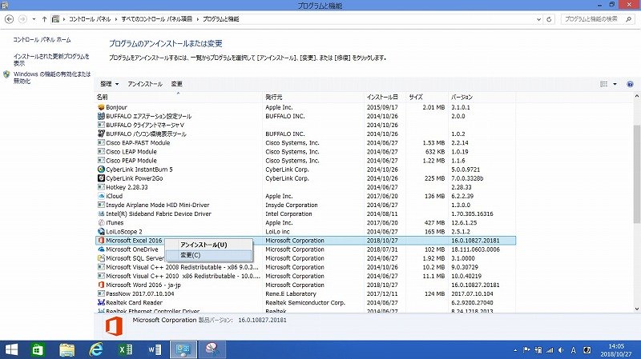Viewport: 641px width, 359px height.
Task: Open the recent locations dropdown arrow
Action: pyautogui.click(x=34, y=19)
